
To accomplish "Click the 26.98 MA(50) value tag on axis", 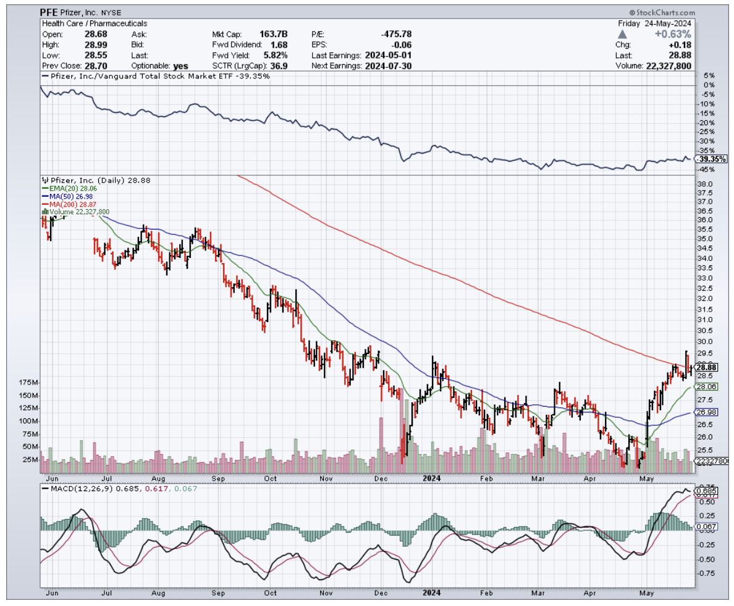I will (x=706, y=412).
